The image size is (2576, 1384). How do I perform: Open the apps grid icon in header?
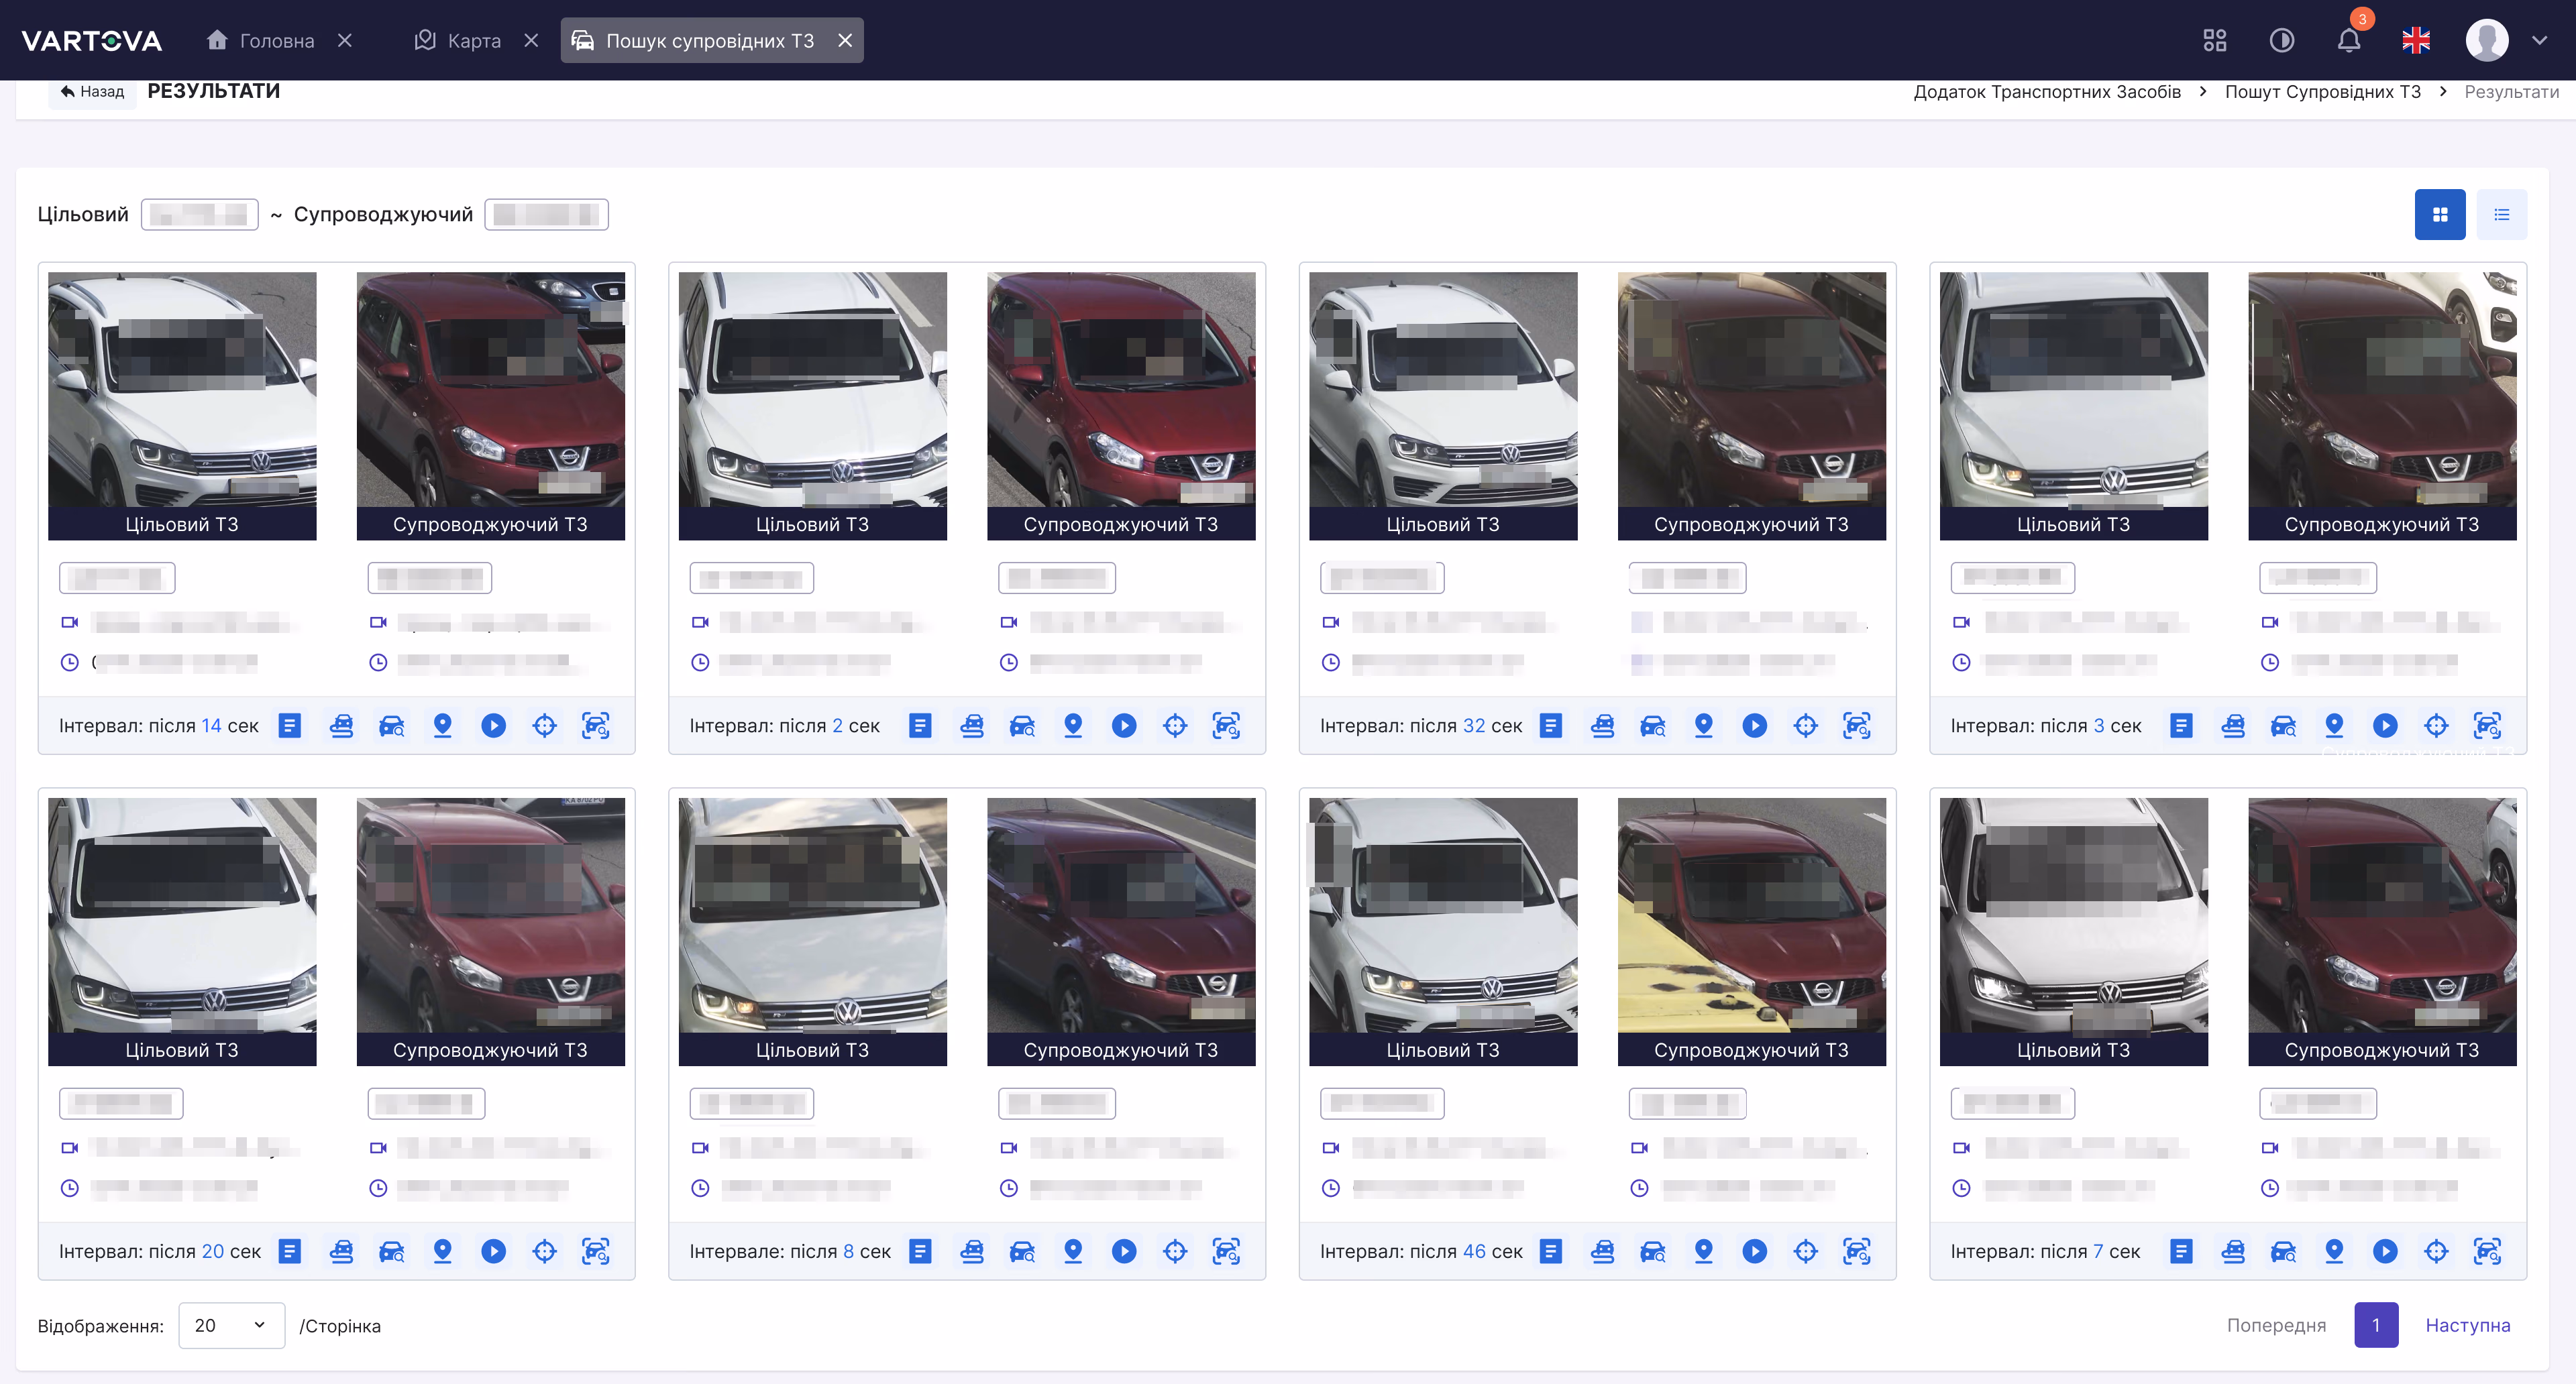[2215, 41]
